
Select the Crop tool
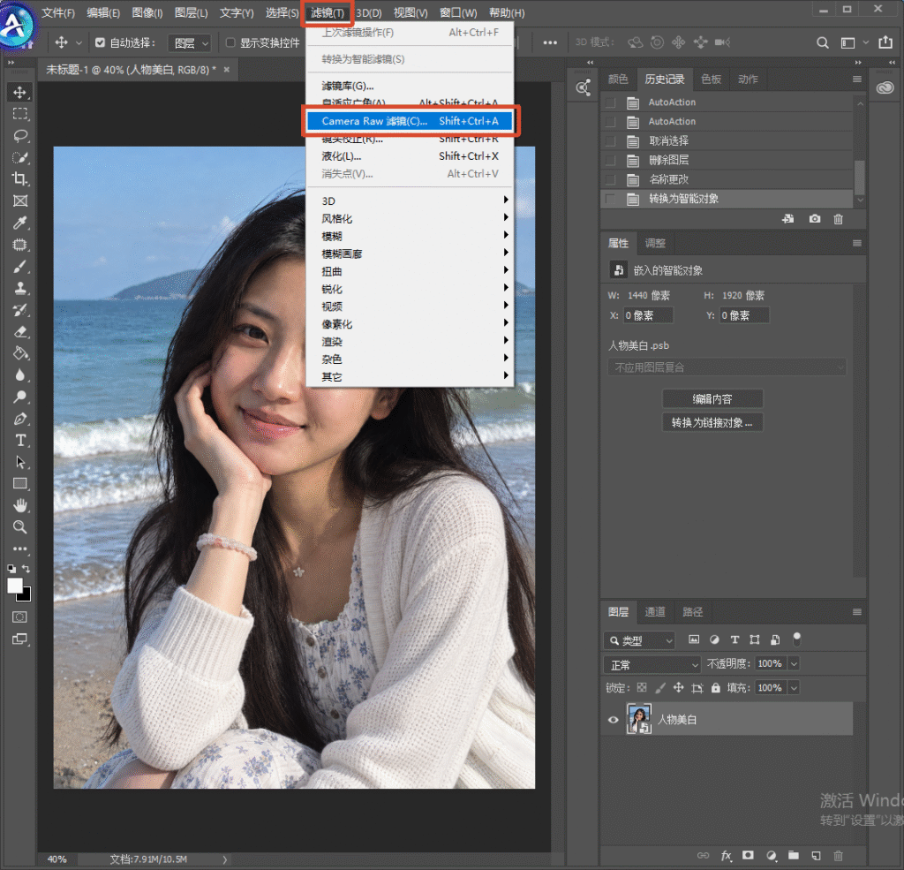click(20, 178)
